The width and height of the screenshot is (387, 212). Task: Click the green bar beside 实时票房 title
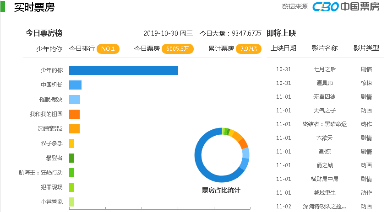(x=3, y=6)
